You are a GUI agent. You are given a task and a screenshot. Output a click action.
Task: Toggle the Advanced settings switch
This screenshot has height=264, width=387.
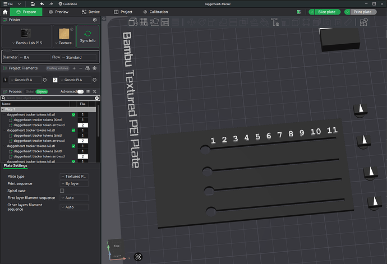(80, 91)
